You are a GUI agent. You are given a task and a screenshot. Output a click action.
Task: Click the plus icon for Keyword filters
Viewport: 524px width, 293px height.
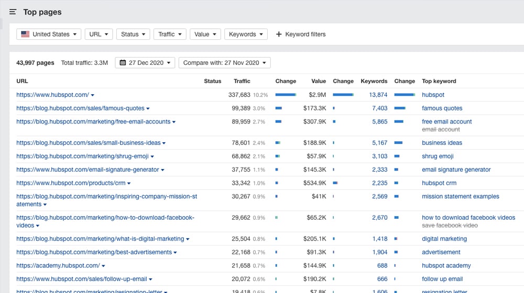click(279, 35)
